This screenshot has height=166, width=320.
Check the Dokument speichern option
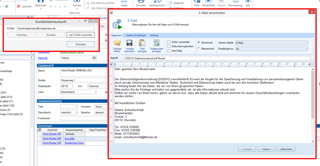coord(169,46)
